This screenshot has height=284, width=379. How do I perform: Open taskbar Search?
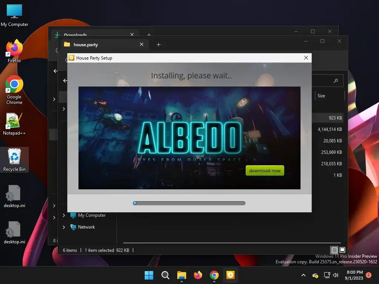click(x=165, y=275)
